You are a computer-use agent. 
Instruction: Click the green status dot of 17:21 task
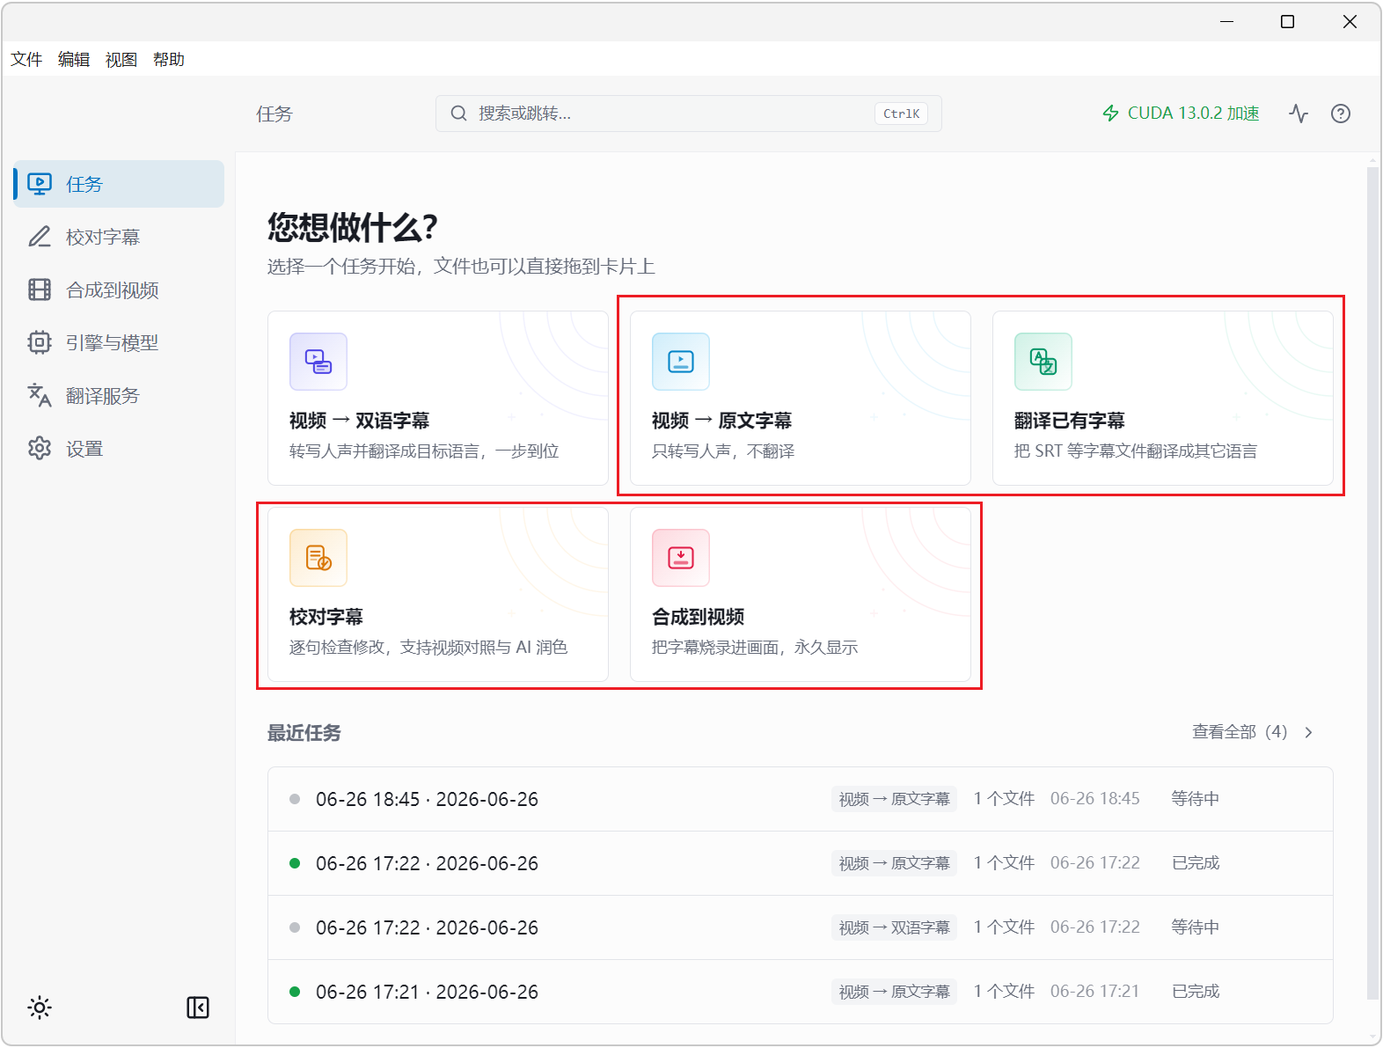click(295, 992)
